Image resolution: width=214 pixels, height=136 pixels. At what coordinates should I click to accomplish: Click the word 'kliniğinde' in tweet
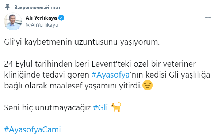(22, 75)
